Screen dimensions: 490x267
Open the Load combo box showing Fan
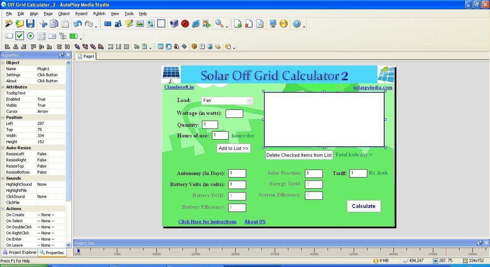(227, 100)
